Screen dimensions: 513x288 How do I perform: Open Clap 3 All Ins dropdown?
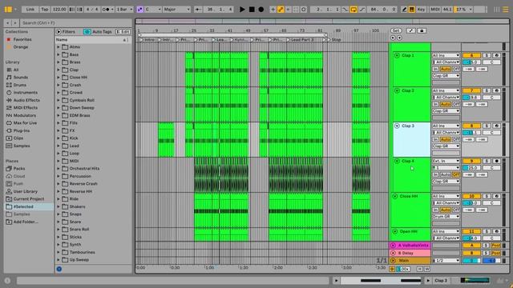point(446,126)
